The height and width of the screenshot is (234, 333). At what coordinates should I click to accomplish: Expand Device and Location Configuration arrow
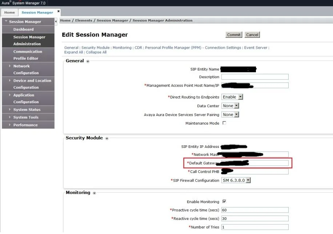point(10,80)
